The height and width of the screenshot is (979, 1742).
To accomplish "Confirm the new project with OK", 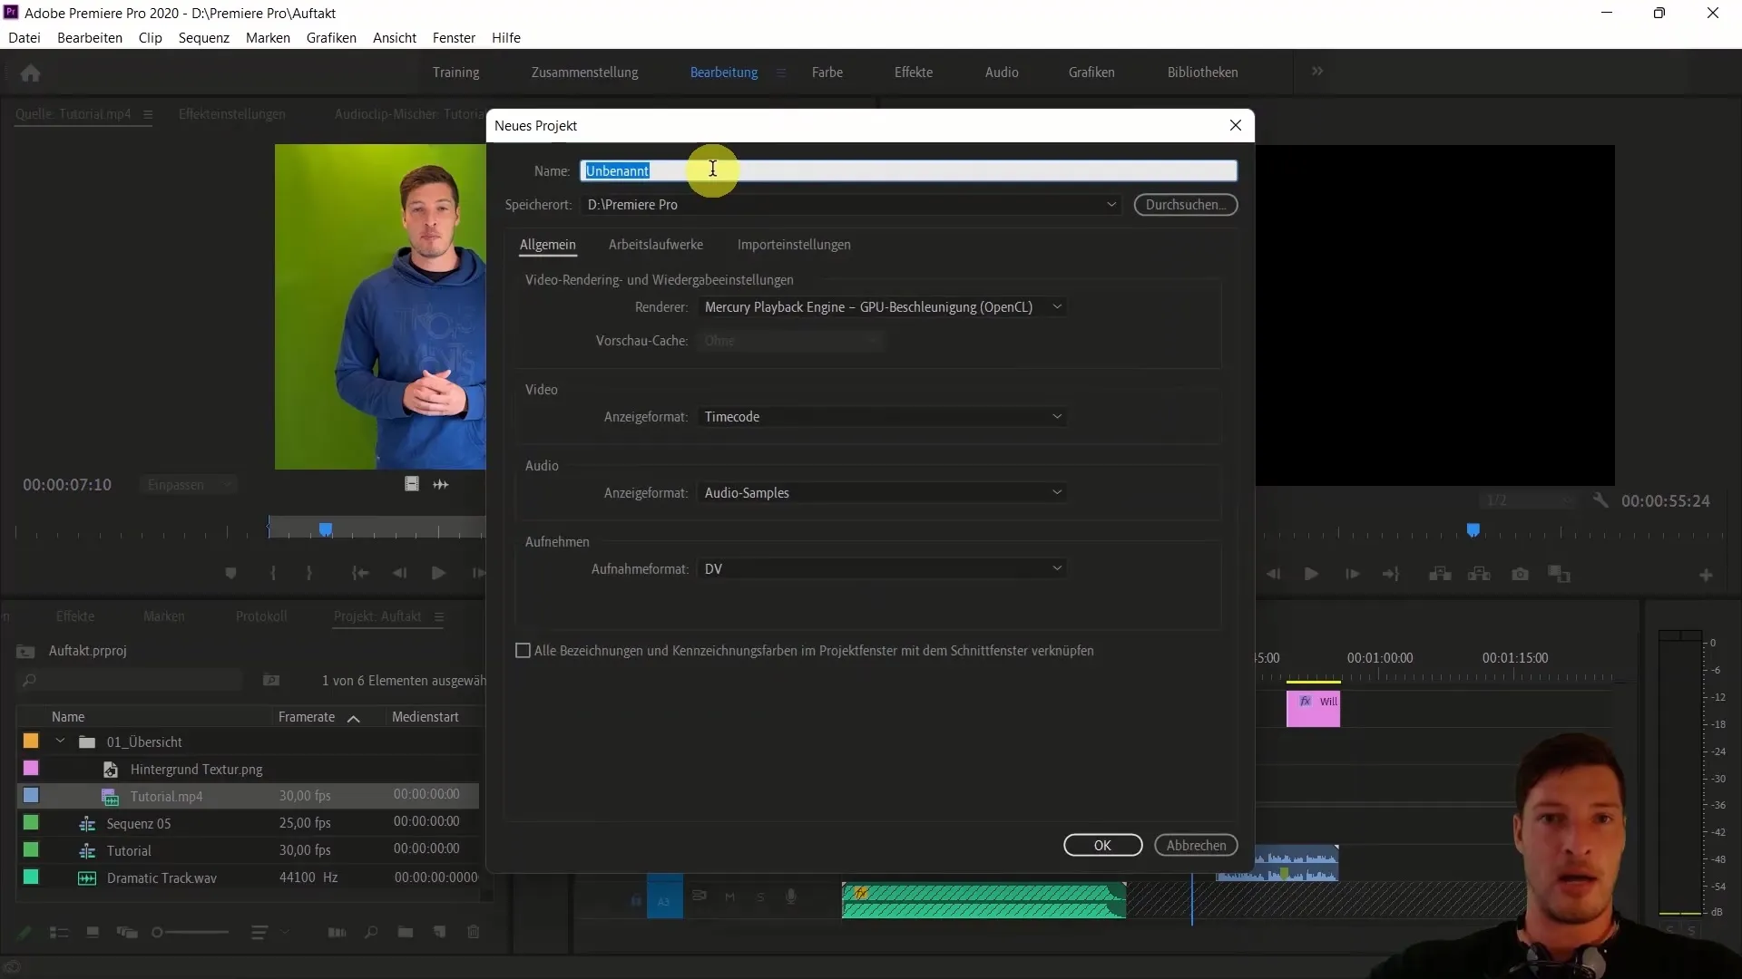I will tap(1102, 846).
